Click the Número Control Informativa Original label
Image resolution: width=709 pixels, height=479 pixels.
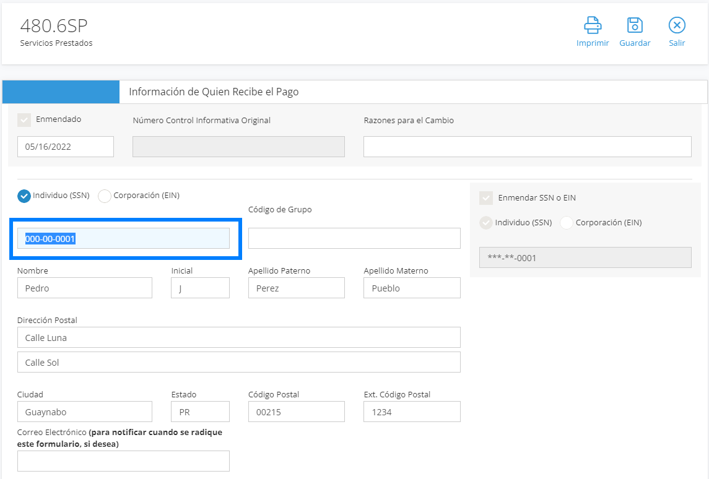202,121
